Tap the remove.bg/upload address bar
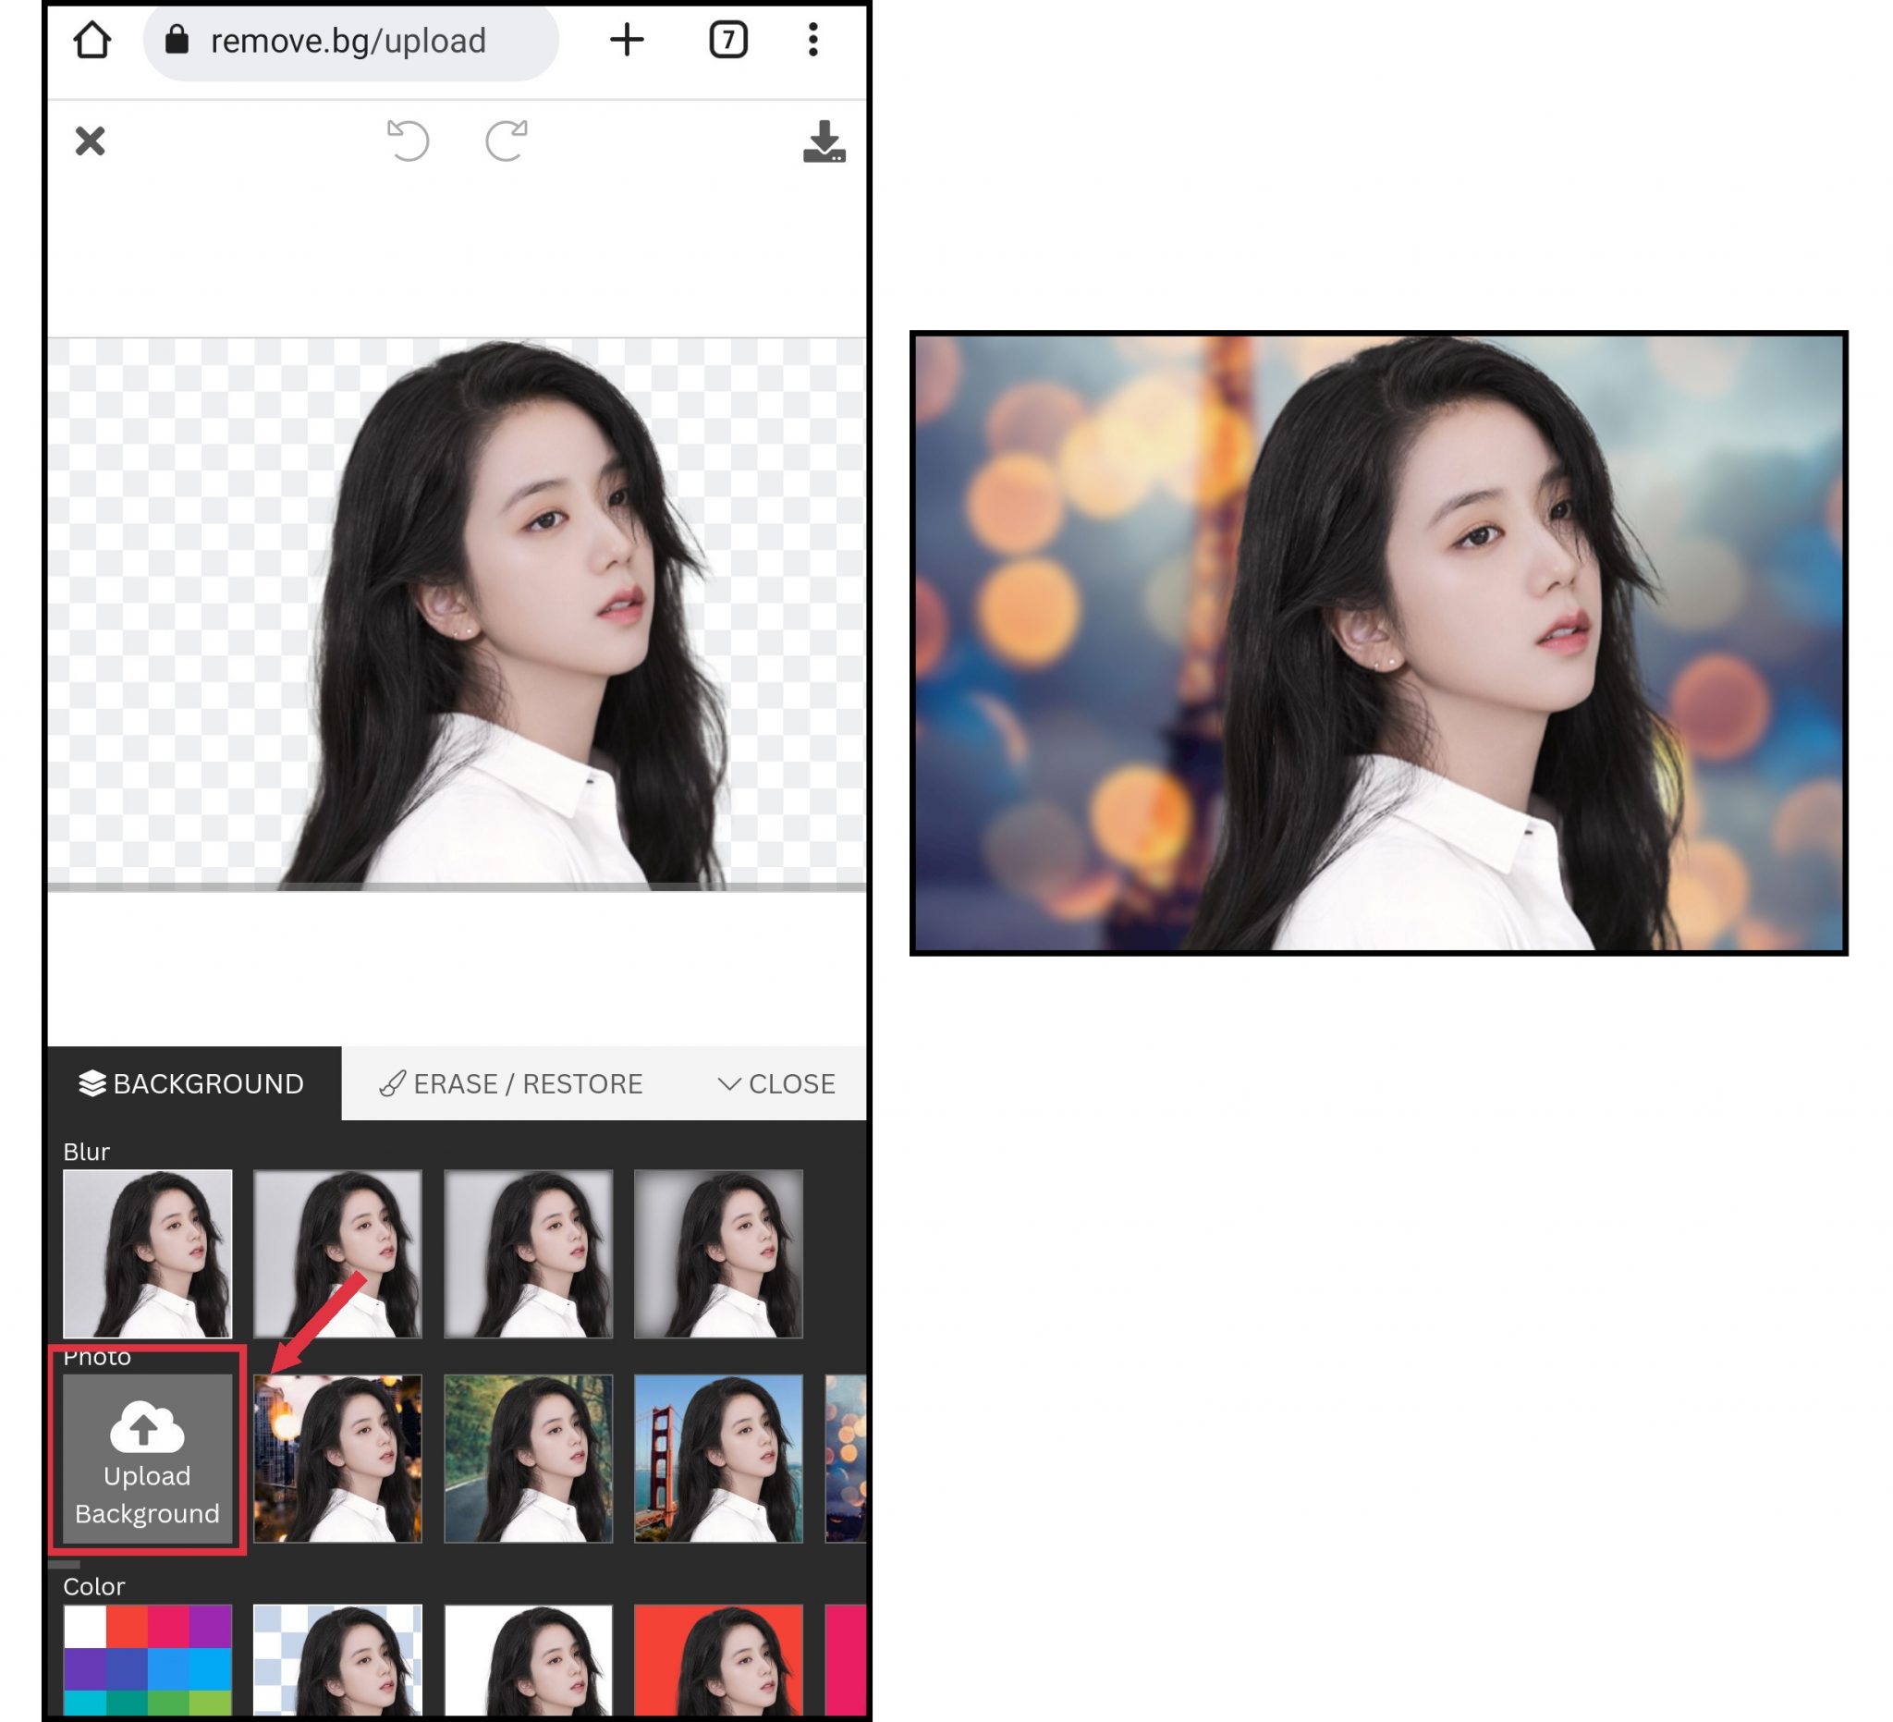This screenshot has width=1893, height=1722. tap(349, 42)
